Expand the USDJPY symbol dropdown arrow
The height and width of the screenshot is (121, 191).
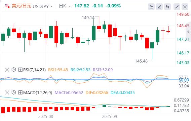point(51,6)
